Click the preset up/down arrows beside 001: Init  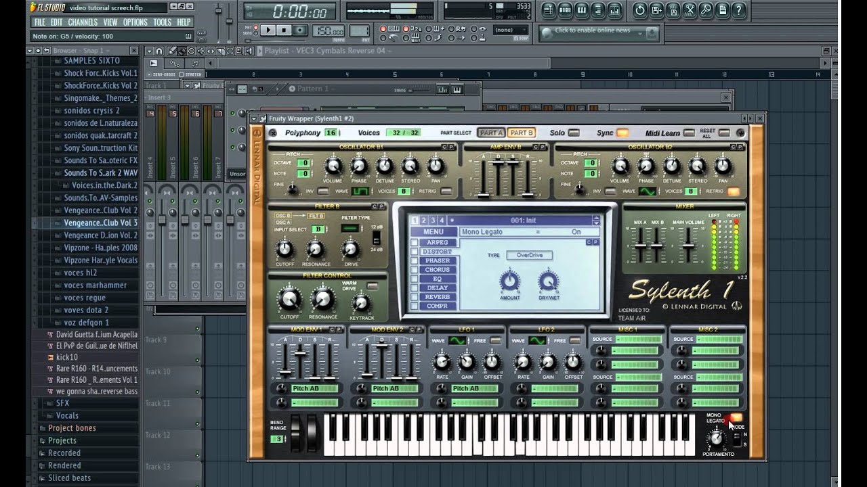595,221
